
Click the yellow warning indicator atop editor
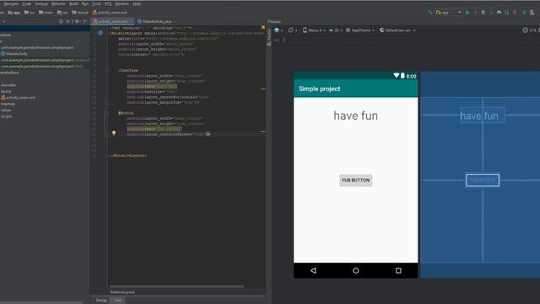pyautogui.click(x=263, y=27)
